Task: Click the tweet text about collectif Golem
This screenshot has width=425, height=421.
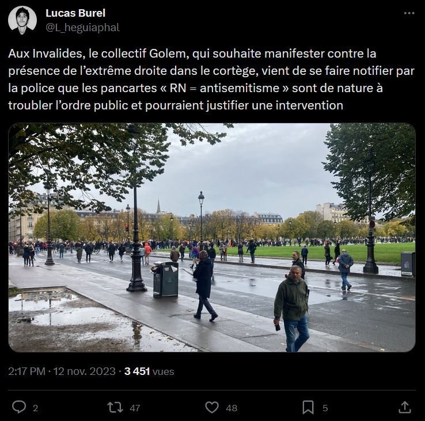Action: point(211,79)
